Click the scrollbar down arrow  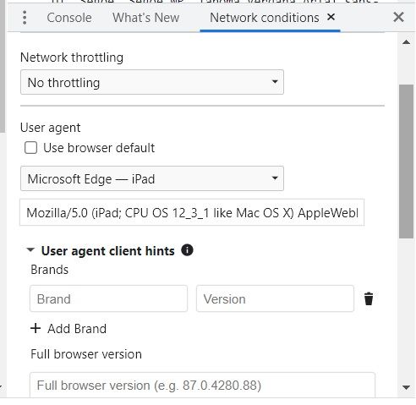pyautogui.click(x=406, y=387)
